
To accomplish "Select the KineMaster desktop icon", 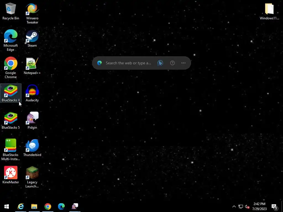I will tap(11, 175).
